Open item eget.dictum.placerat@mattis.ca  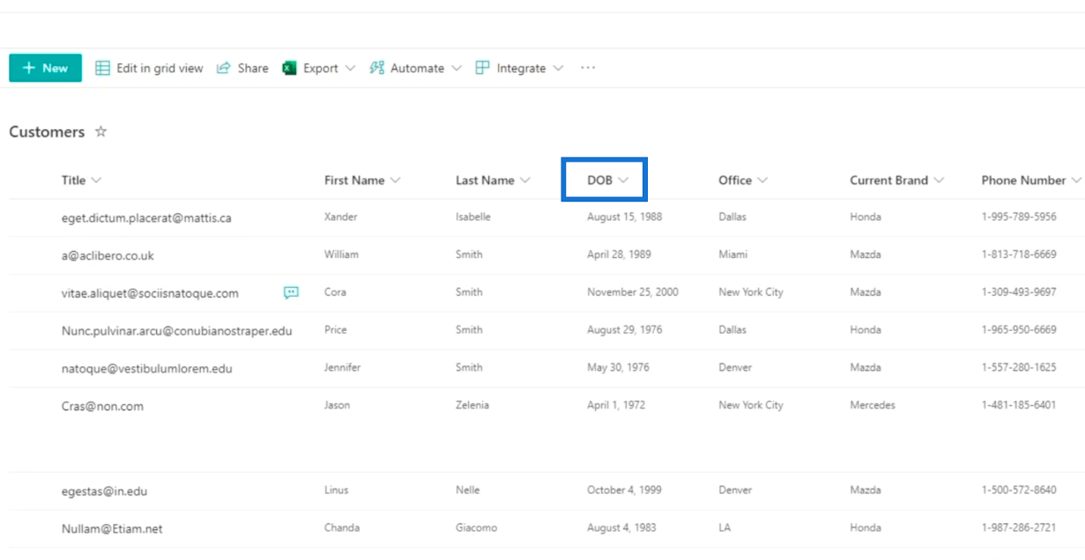[x=146, y=217]
